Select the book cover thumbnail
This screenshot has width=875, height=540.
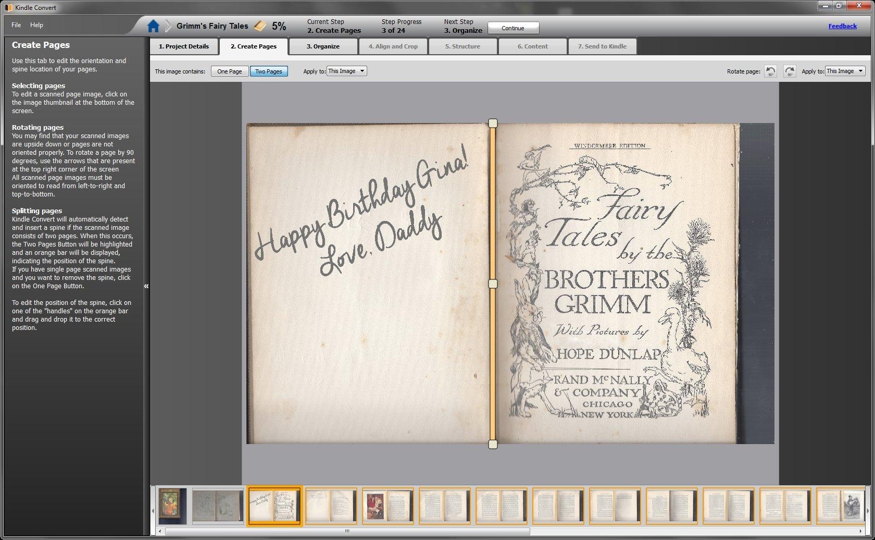pyautogui.click(x=172, y=506)
